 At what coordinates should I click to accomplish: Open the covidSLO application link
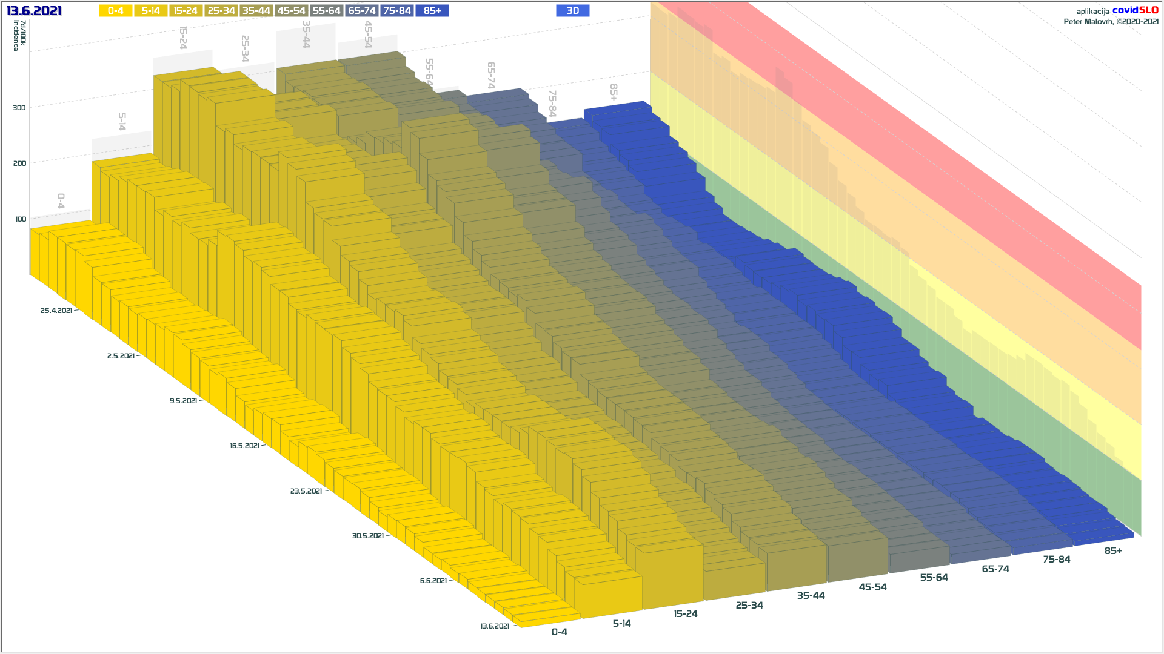click(1134, 10)
